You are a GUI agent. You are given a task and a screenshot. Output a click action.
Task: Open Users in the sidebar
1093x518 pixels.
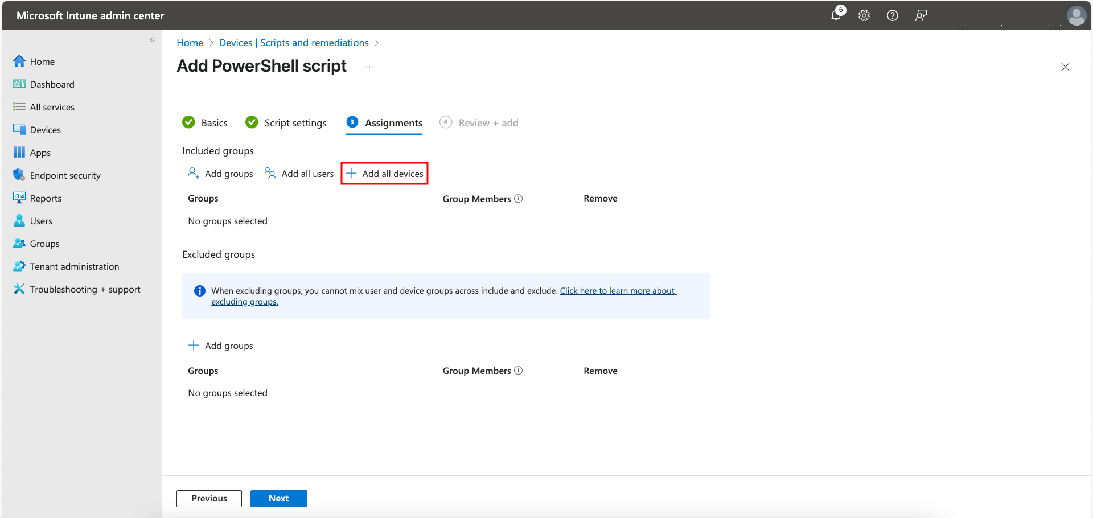[32, 221]
